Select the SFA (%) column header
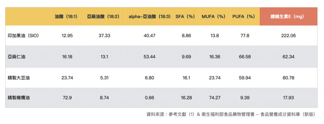The height and width of the screenshot is (124, 324). tap(185, 17)
